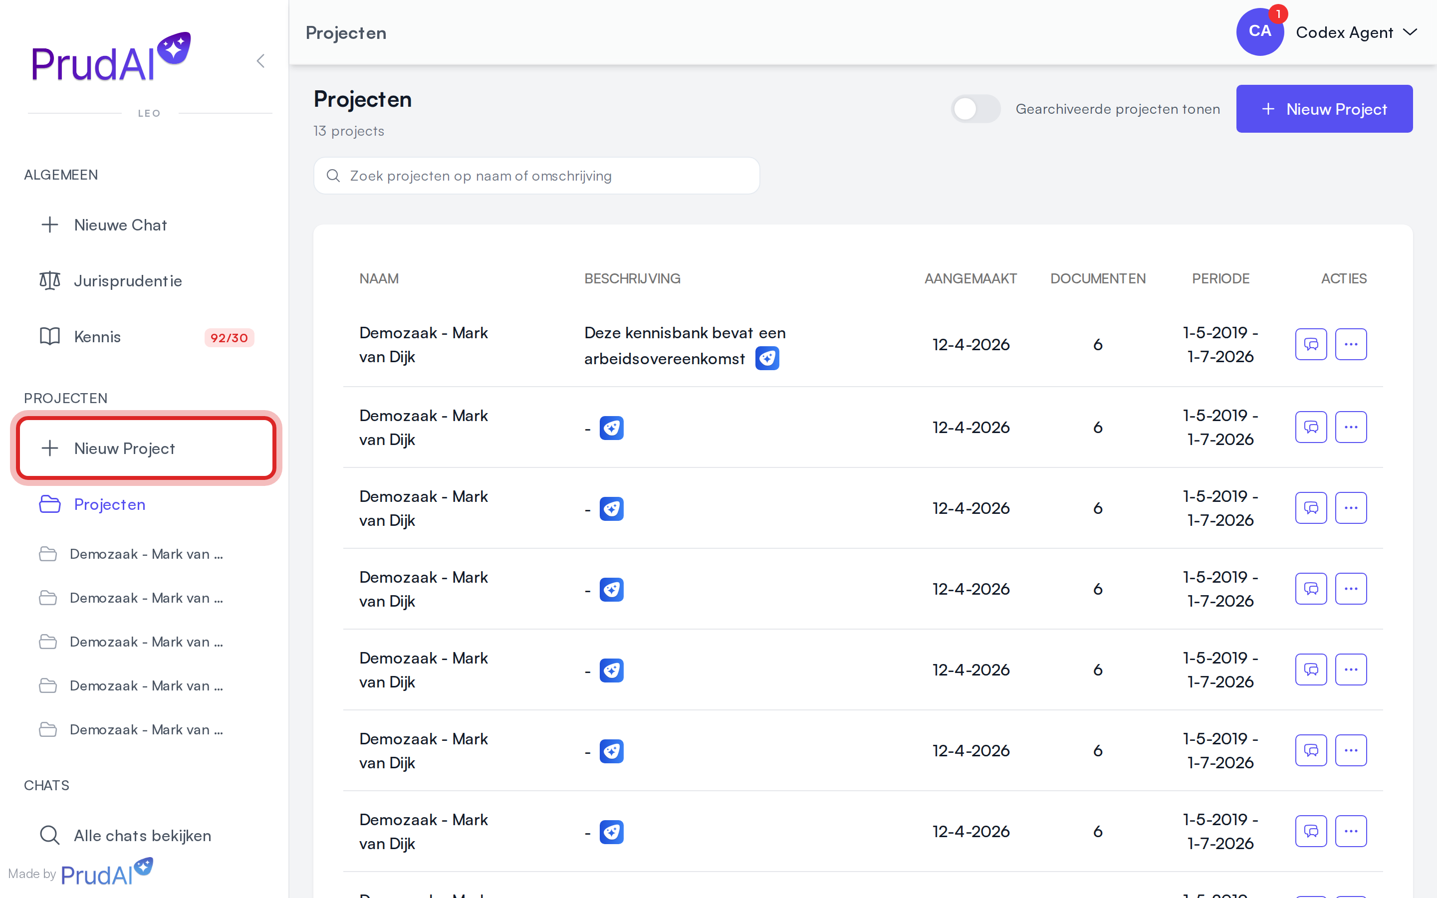The image size is (1437, 898).
Task: Open the three-dot menu in fourth project row
Action: tap(1351, 589)
